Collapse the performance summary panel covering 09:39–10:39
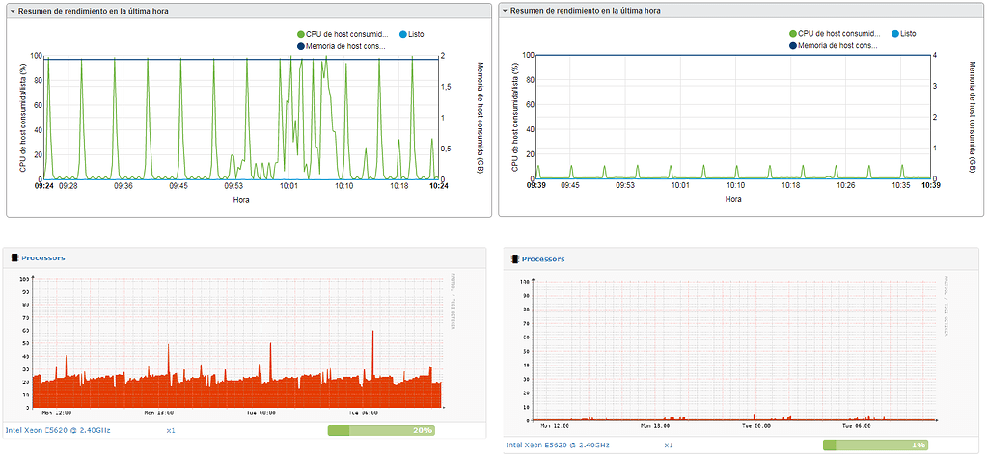988x460 pixels. coord(505,11)
